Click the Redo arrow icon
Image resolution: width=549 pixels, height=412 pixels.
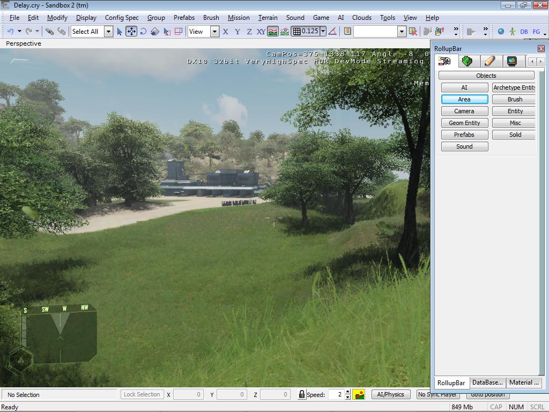tap(28, 32)
